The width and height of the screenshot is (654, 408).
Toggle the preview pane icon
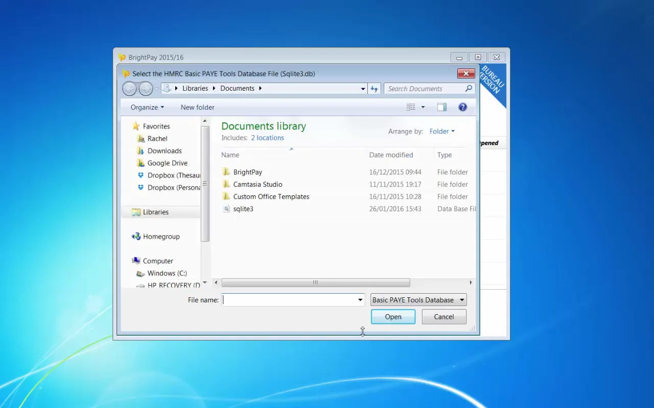pyautogui.click(x=442, y=107)
